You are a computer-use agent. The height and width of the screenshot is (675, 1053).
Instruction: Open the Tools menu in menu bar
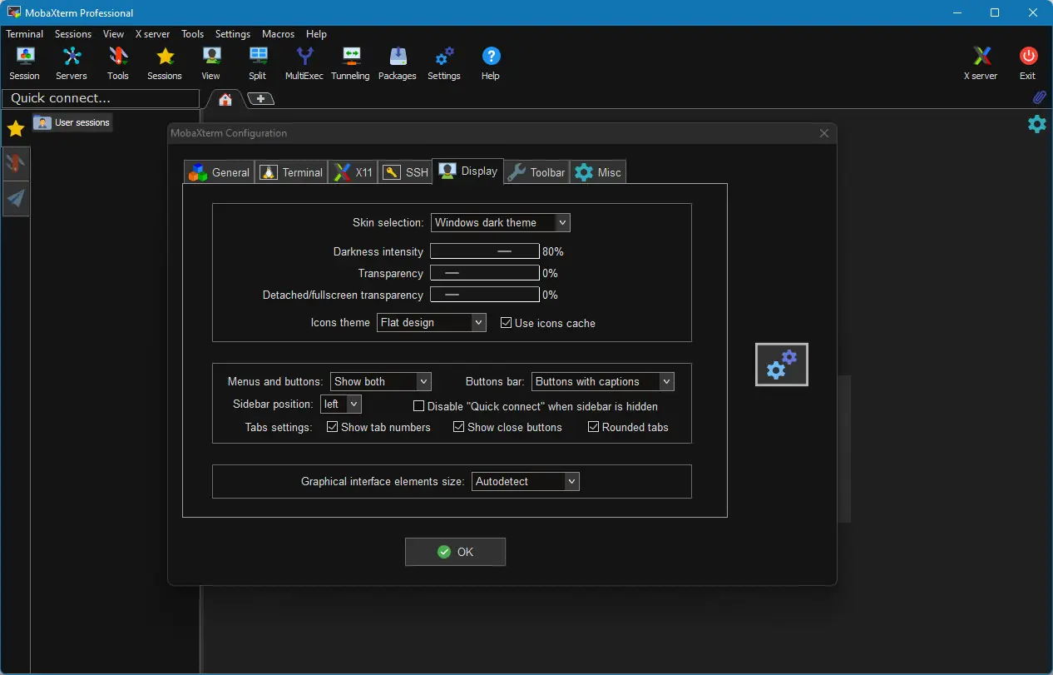(192, 34)
